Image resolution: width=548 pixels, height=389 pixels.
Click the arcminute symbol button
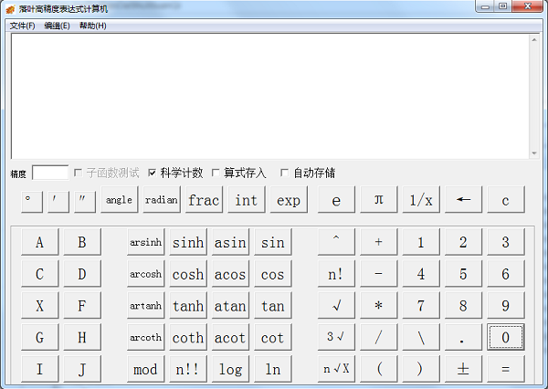(58, 202)
